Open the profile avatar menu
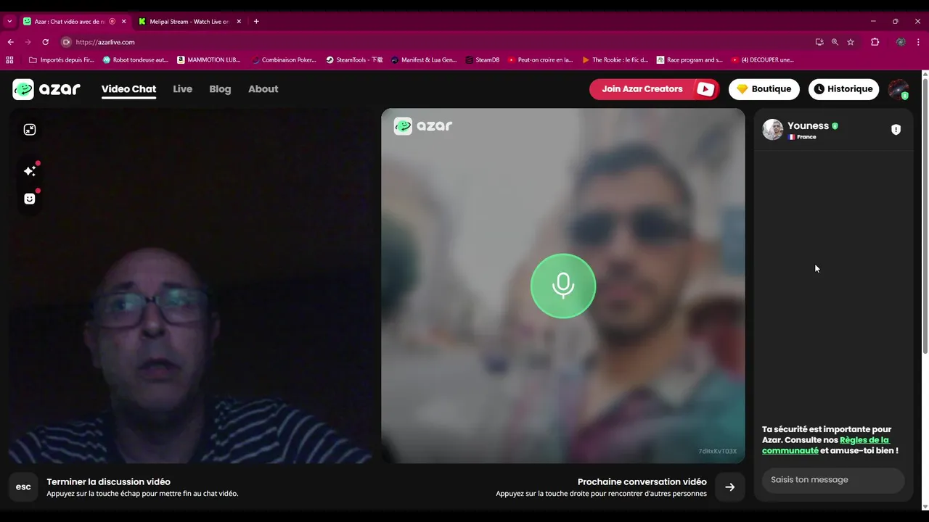This screenshot has height=522, width=929. point(899,89)
